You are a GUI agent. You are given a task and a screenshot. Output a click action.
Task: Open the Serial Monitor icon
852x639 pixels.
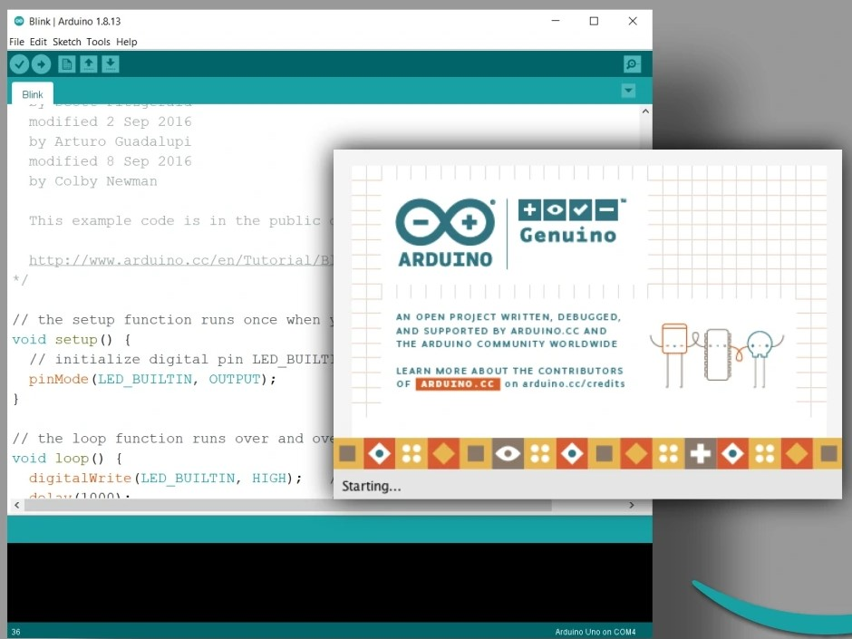632,64
